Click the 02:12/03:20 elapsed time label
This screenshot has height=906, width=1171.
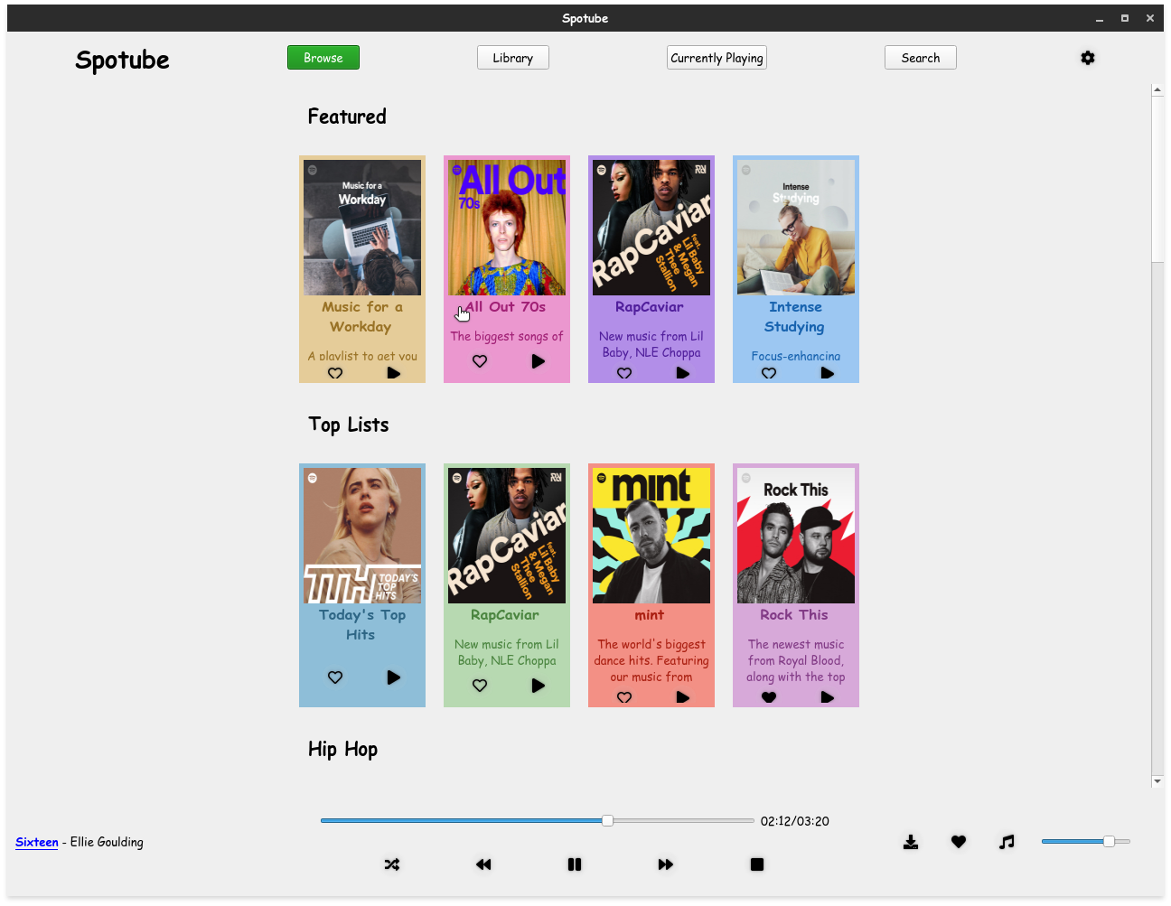[x=795, y=821]
